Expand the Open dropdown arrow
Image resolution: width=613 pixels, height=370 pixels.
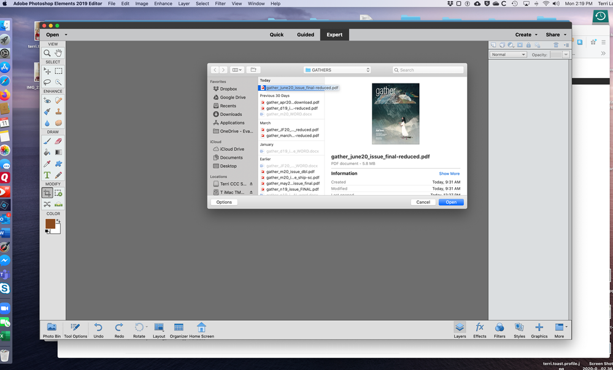pyautogui.click(x=66, y=35)
